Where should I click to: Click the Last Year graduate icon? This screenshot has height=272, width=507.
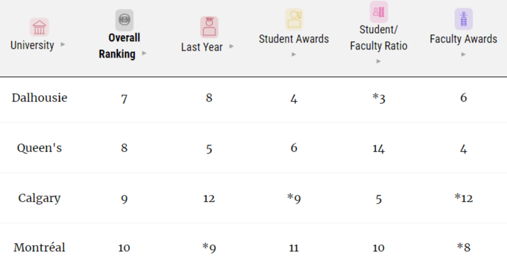[x=209, y=27]
